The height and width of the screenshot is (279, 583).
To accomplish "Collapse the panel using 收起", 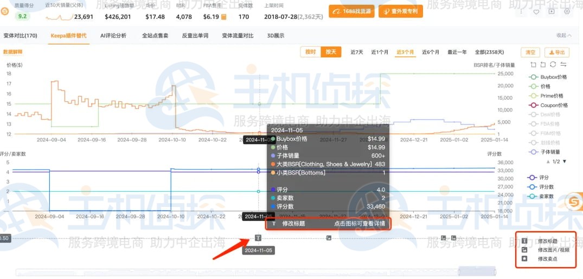I will [563, 36].
